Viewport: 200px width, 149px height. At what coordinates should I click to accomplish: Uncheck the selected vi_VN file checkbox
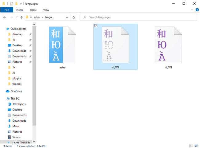click(x=96, y=26)
